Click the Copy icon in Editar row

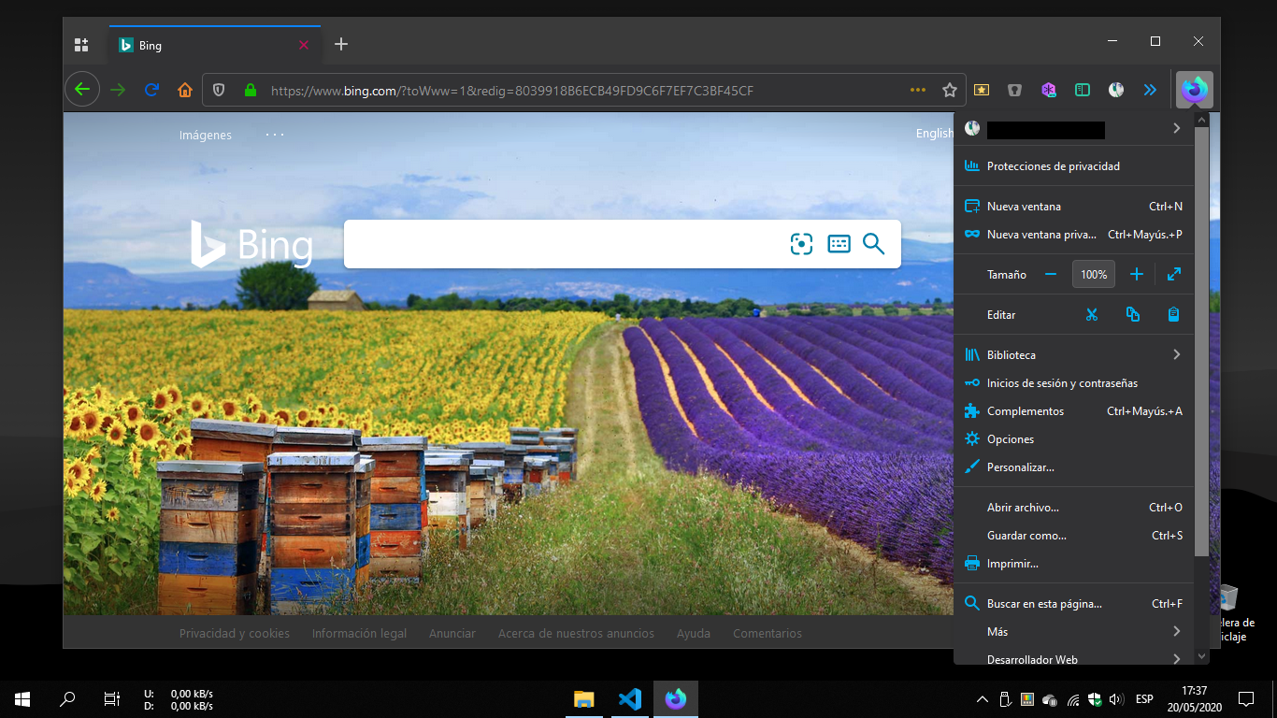(1133, 315)
